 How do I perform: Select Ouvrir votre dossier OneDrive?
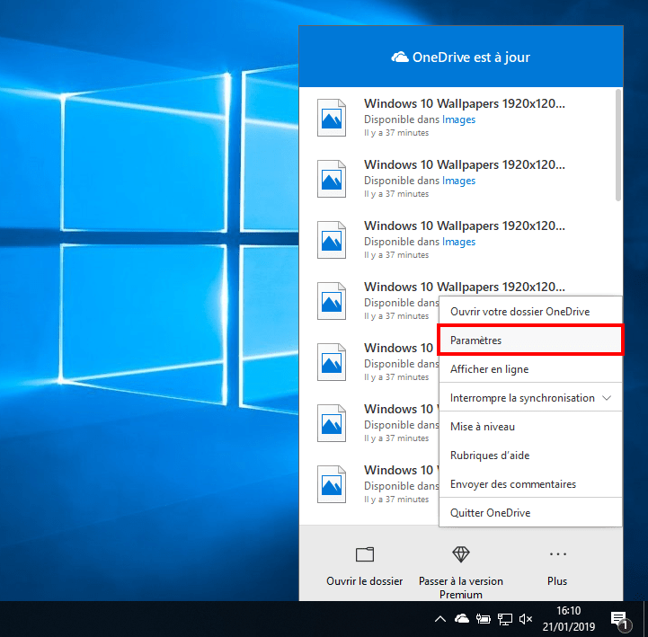point(530,312)
